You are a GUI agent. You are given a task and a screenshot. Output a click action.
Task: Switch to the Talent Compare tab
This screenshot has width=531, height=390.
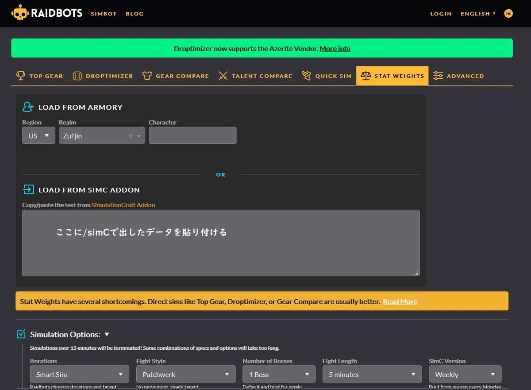[x=255, y=76]
